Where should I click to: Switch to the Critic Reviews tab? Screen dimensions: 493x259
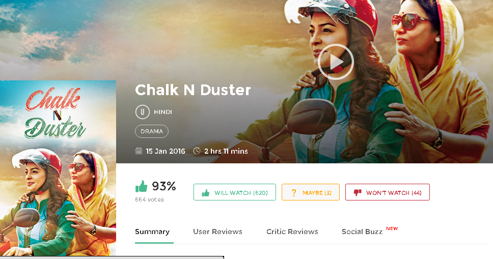pos(292,232)
